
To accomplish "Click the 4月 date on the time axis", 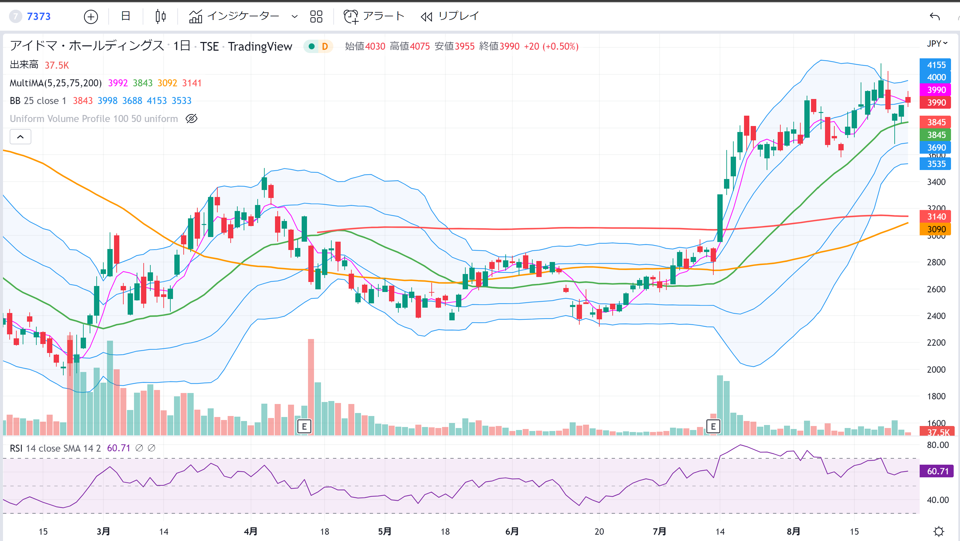I will coord(250,531).
